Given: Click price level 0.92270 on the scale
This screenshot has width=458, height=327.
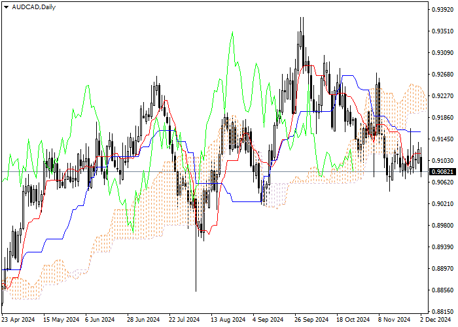Looking at the screenshot, I should tap(443, 96).
